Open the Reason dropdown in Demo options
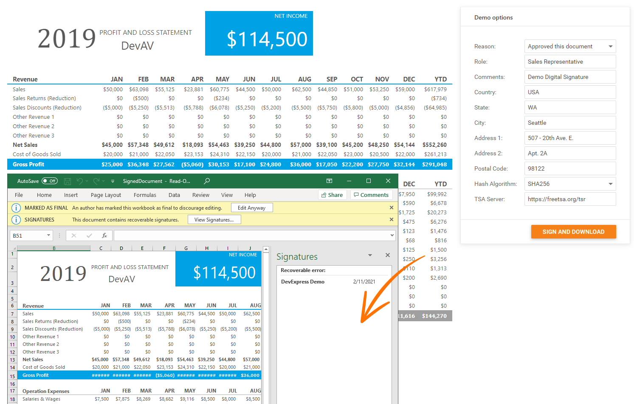 point(611,46)
